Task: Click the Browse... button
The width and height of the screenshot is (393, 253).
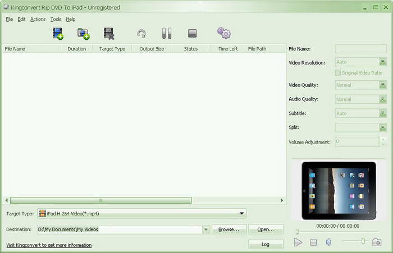Action: click(x=229, y=229)
